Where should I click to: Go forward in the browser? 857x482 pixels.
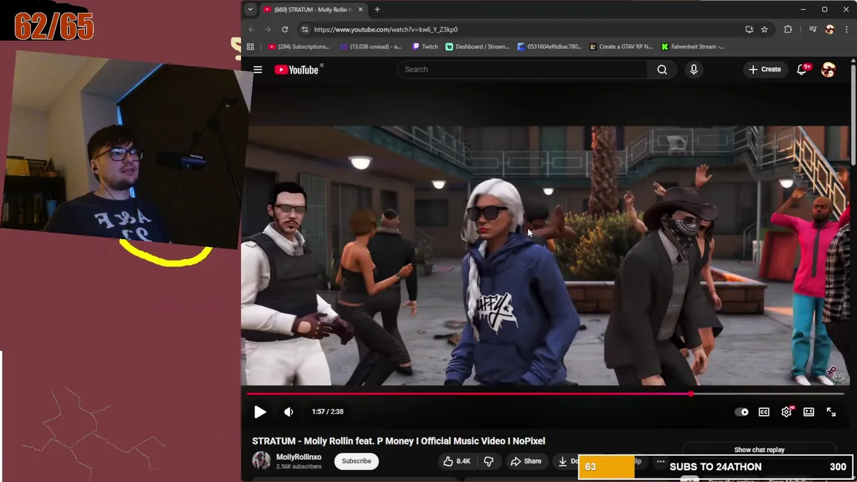[x=268, y=29]
